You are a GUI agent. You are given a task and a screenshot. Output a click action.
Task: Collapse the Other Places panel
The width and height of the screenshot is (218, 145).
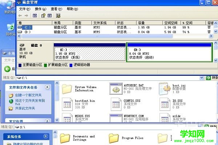point(47,121)
